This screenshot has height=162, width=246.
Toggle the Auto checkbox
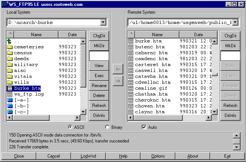click(144, 127)
